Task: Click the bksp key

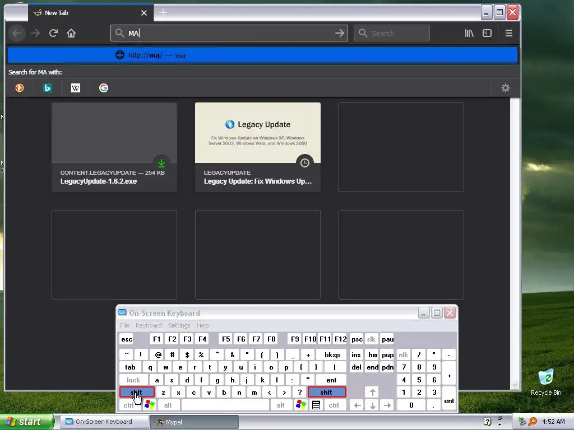Action: click(332, 354)
